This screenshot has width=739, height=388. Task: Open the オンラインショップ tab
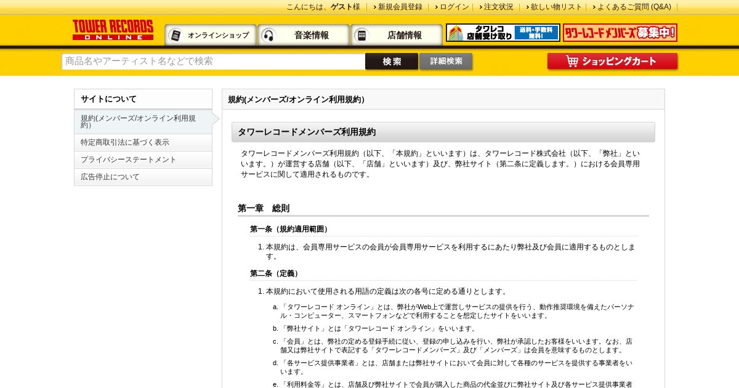(211, 35)
